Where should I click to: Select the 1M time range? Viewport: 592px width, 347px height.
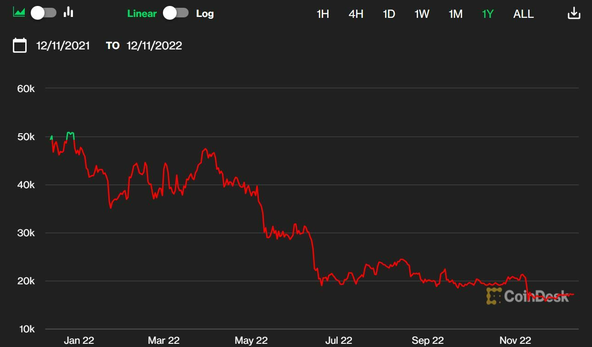[455, 14]
